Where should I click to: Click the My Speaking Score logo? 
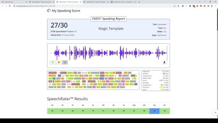click(x=64, y=11)
